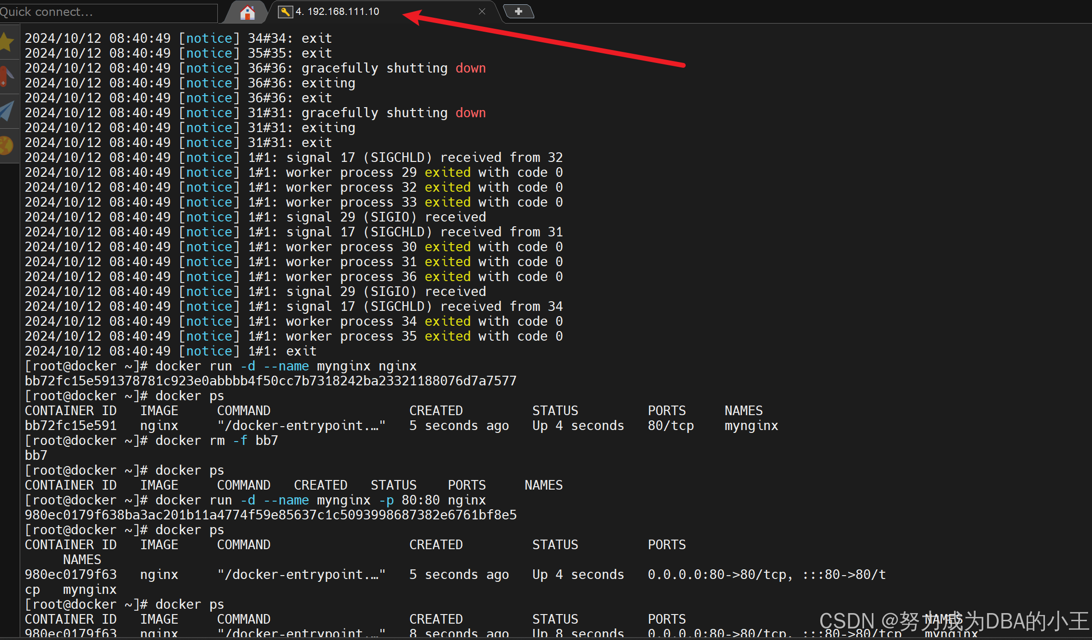The width and height of the screenshot is (1092, 640).
Task: Click the SSH key icon on session tab
Action: pos(285,12)
